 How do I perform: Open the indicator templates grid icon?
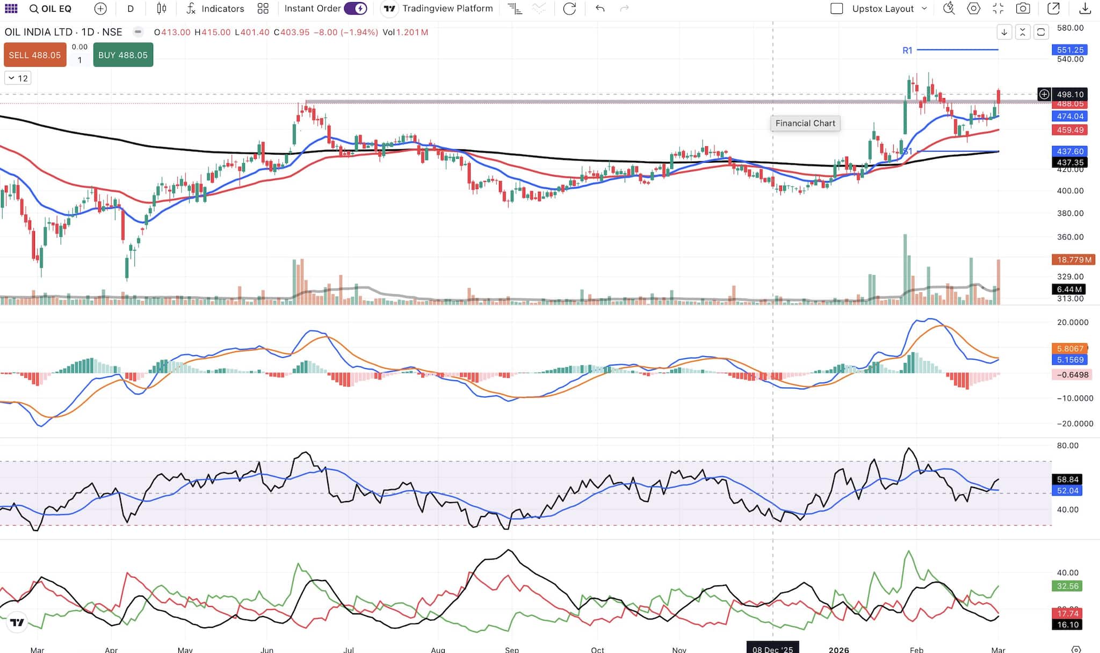click(263, 9)
